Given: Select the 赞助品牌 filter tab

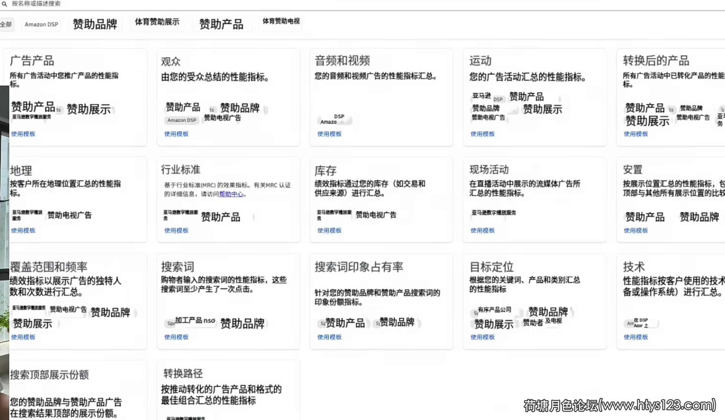Looking at the screenshot, I should (x=95, y=24).
